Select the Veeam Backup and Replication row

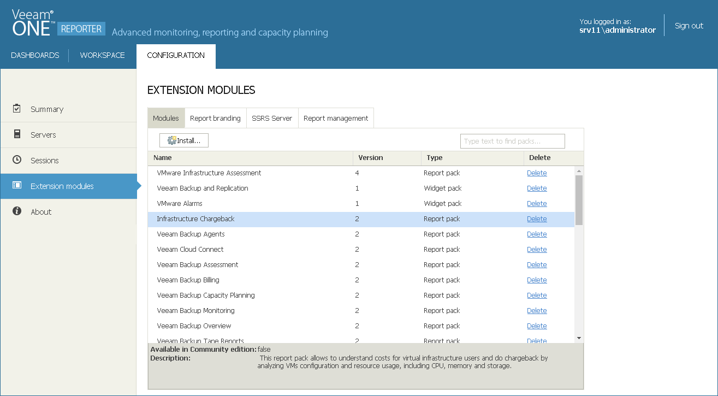(x=361, y=188)
